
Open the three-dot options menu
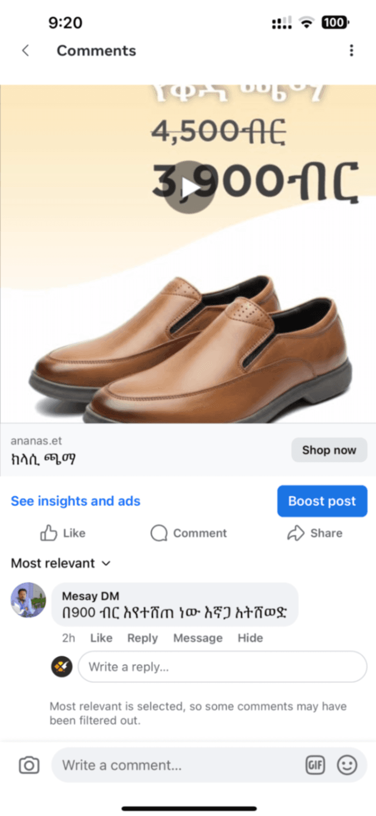351,51
